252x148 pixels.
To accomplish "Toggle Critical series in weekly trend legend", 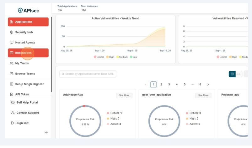I will (99, 57).
